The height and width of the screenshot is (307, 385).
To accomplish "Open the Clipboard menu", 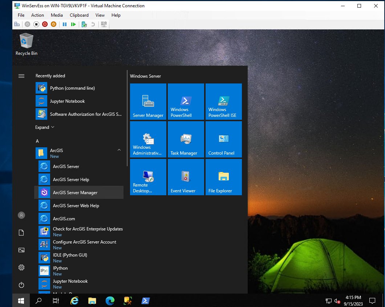I will pyautogui.click(x=79, y=15).
